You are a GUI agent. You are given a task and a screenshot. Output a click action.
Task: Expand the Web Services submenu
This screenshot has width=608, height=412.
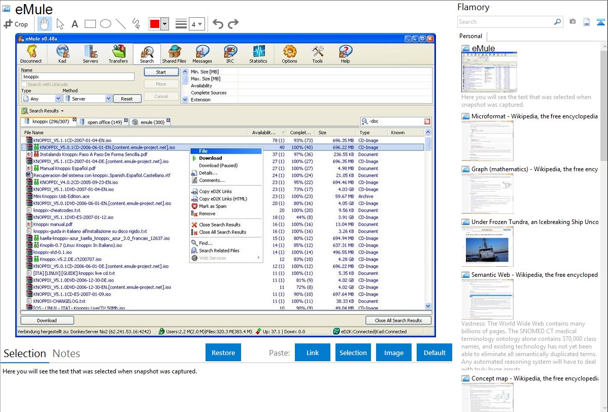point(226,258)
